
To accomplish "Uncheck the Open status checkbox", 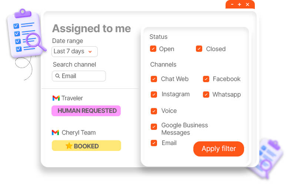I will tap(153, 49).
